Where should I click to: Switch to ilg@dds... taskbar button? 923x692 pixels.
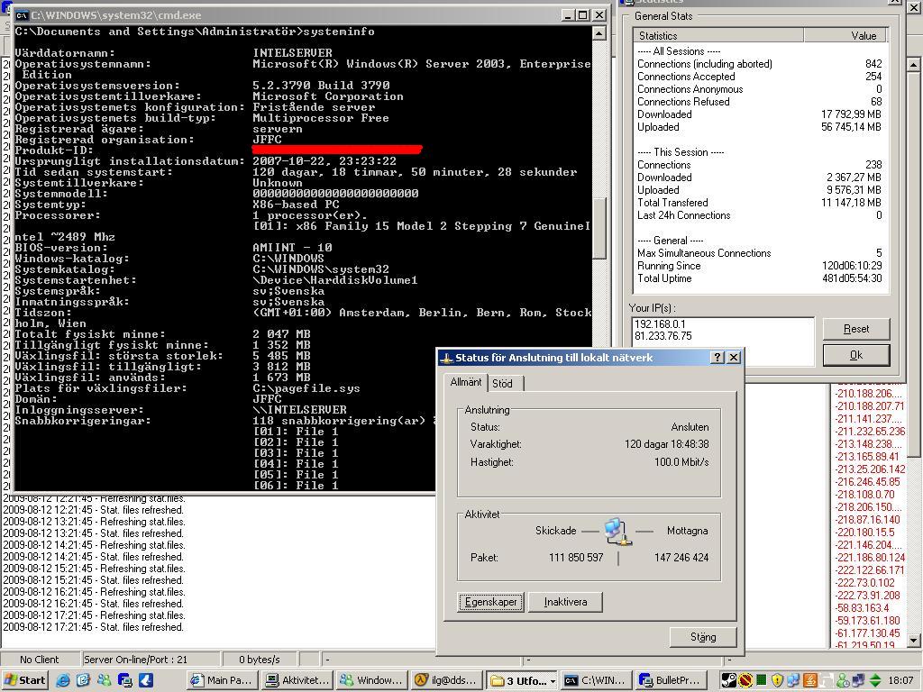[447, 680]
